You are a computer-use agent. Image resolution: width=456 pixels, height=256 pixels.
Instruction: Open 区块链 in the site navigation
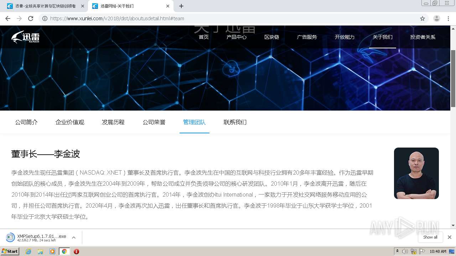point(272,37)
